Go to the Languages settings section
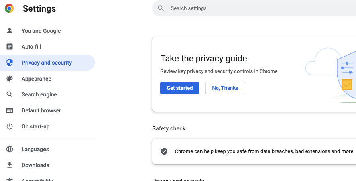 click(35, 149)
